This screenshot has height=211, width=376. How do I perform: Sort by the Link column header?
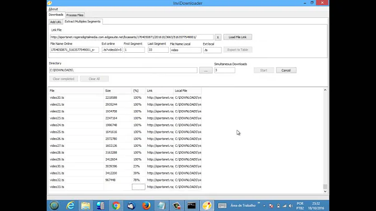160,91
